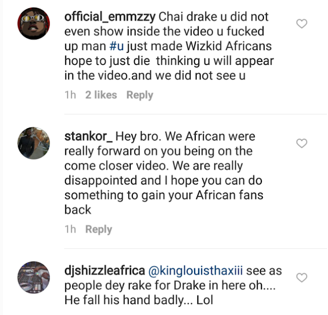Viewport: 328px width, 315px height.
Task: Open the stankor_ username link
Action: pos(88,137)
